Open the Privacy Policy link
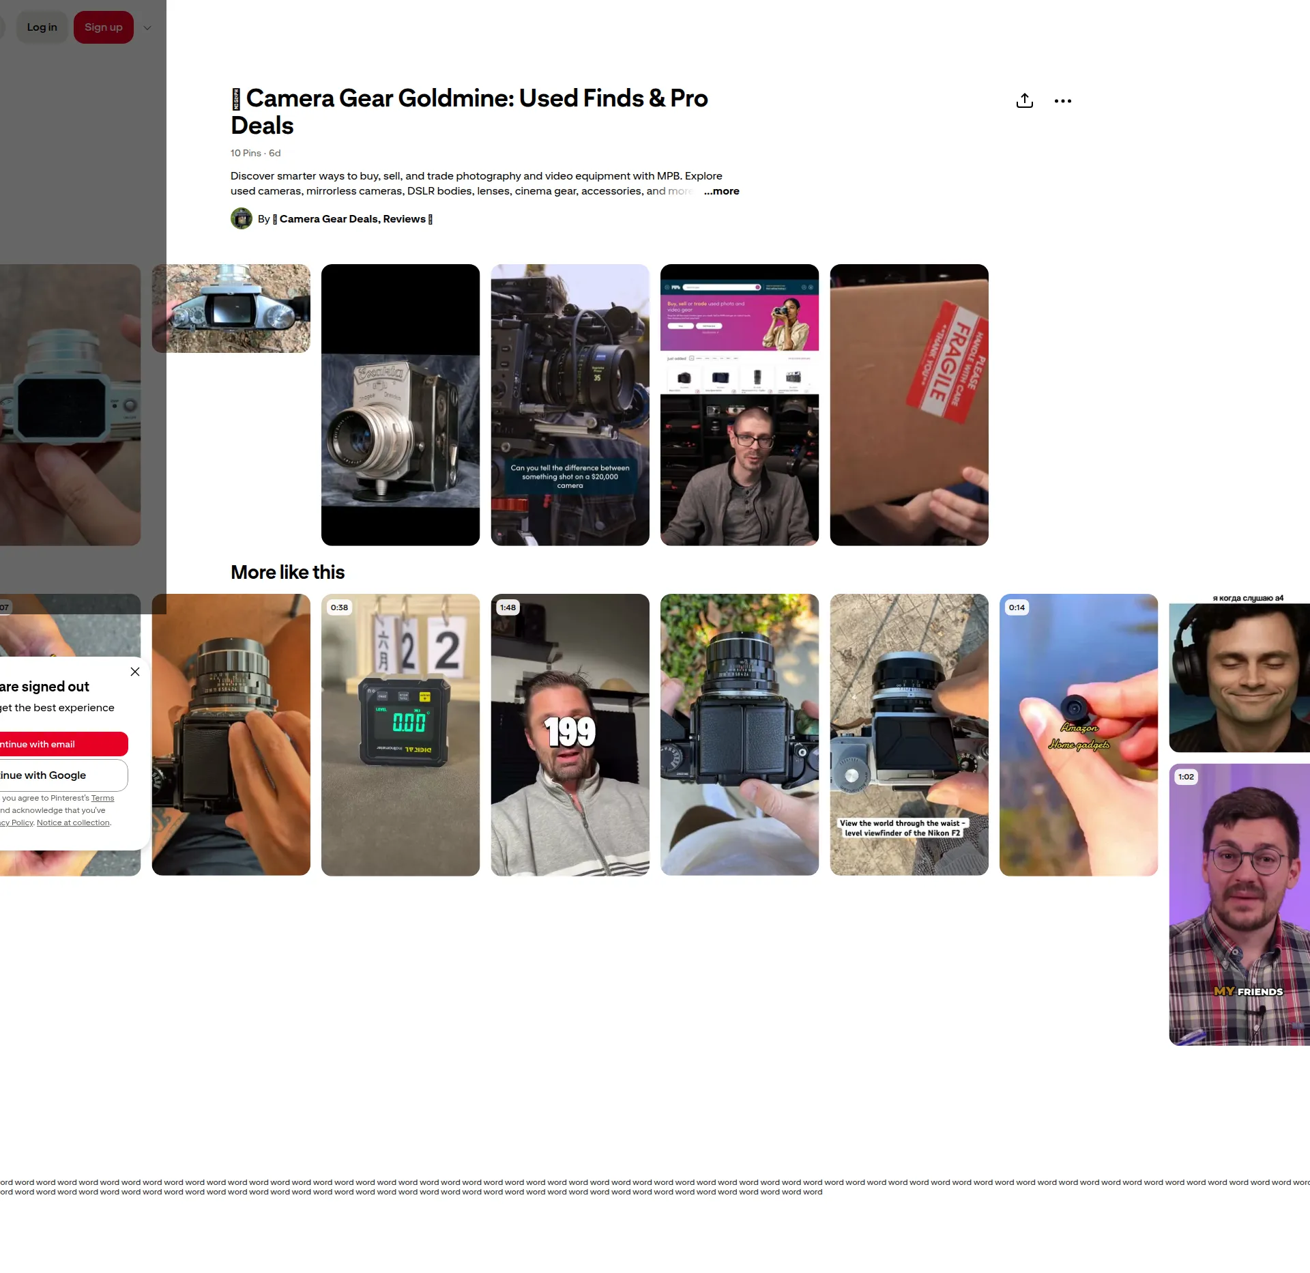Image resolution: width=1310 pixels, height=1273 pixels. click(x=16, y=823)
